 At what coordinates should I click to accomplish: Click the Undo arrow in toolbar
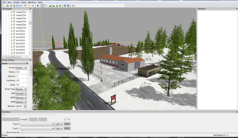tap(29, 6)
